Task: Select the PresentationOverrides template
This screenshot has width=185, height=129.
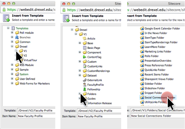Action: click(x=158, y=61)
